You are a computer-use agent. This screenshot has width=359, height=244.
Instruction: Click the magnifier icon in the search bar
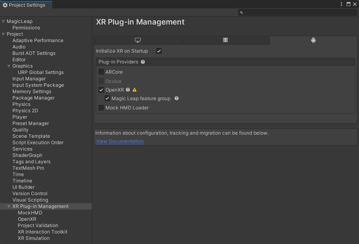coord(241,12)
